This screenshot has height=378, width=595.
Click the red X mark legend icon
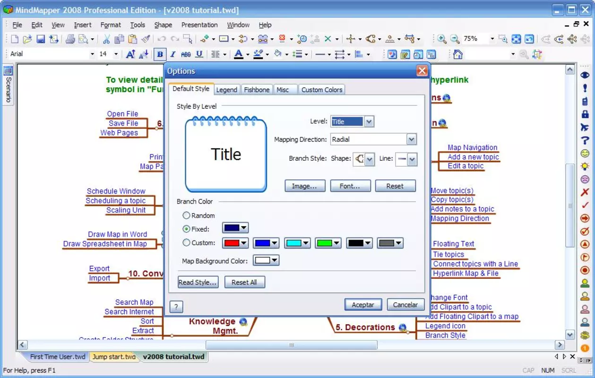pyautogui.click(x=585, y=192)
